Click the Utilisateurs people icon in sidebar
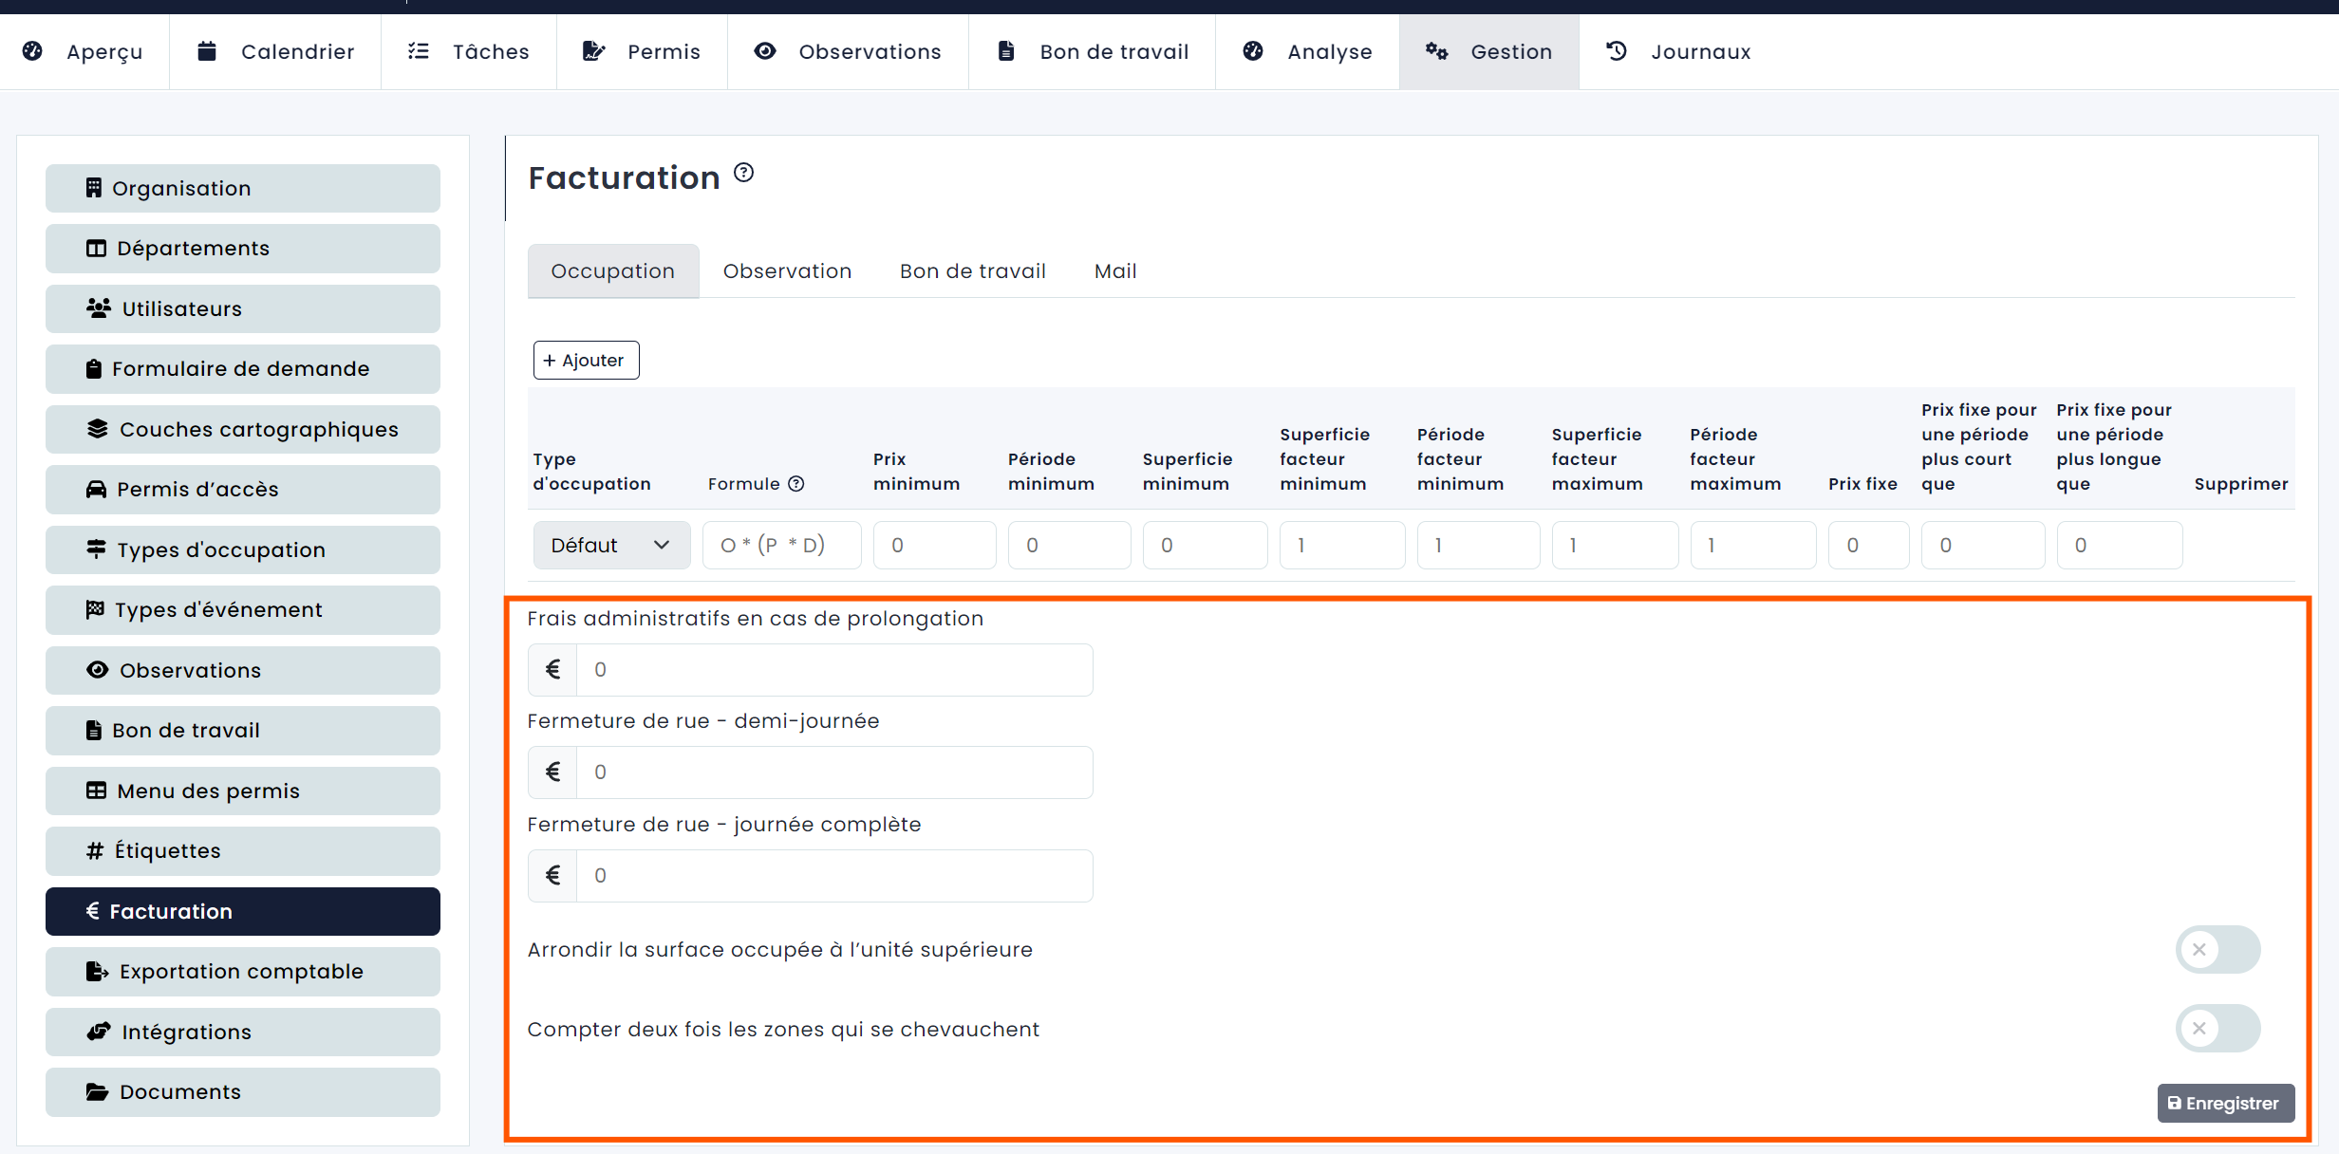 pos(99,308)
